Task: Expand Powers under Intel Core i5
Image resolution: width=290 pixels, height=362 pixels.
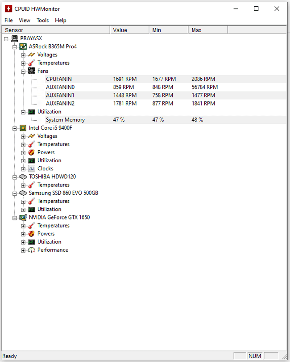Action: tap(23, 153)
